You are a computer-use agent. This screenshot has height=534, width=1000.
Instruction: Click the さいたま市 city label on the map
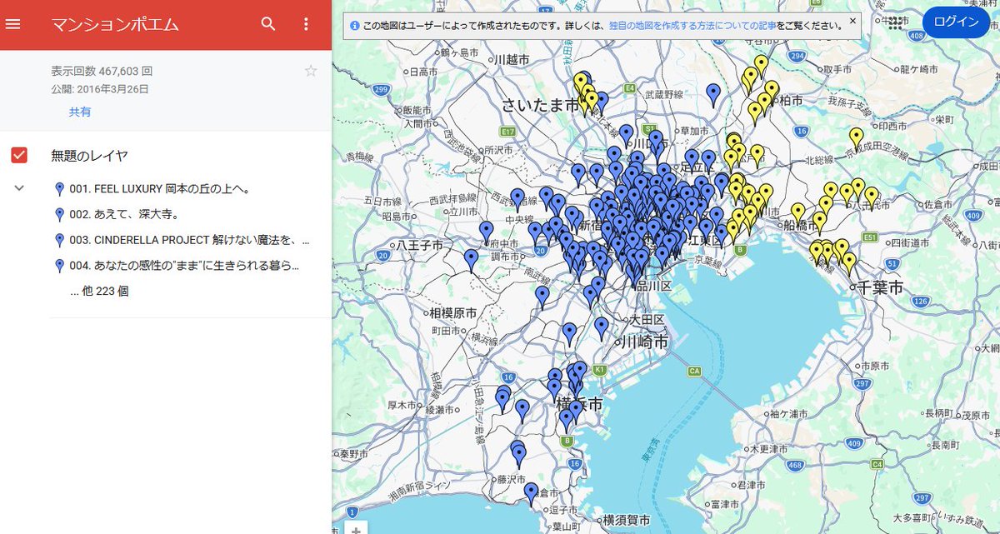click(540, 105)
